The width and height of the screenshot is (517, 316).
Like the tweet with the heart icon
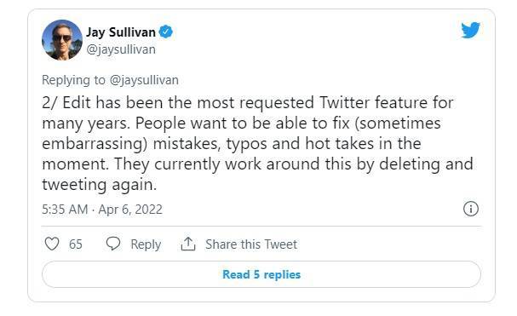coord(52,244)
